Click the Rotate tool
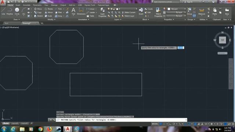 point(49,9)
